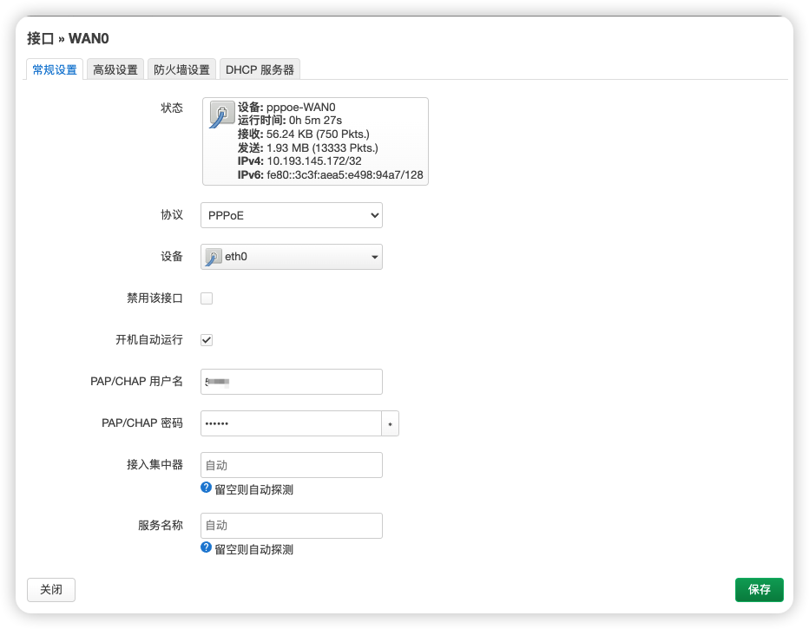Click the ethernet icon beside eth0
The height and width of the screenshot is (629, 809).
212,257
